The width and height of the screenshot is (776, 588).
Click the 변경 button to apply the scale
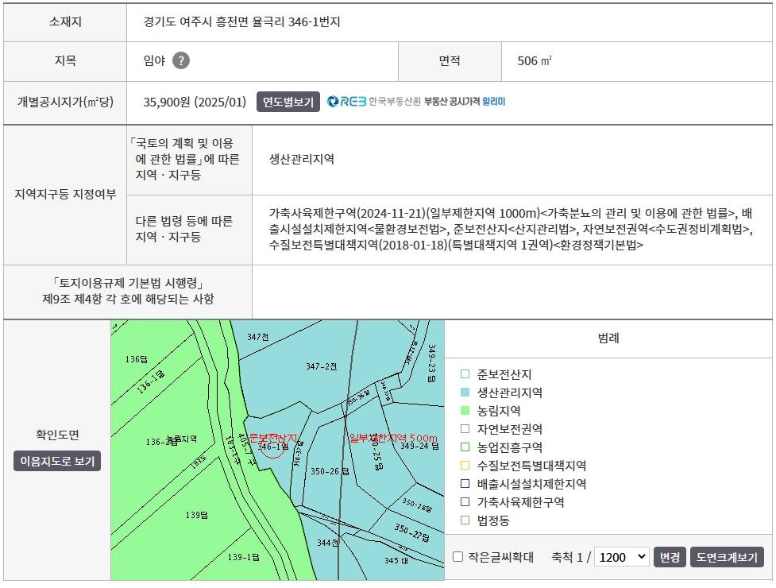pos(670,557)
